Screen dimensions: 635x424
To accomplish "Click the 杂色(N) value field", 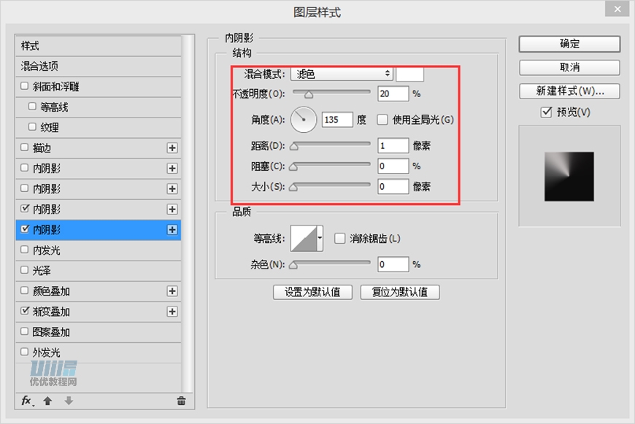I will [x=393, y=264].
